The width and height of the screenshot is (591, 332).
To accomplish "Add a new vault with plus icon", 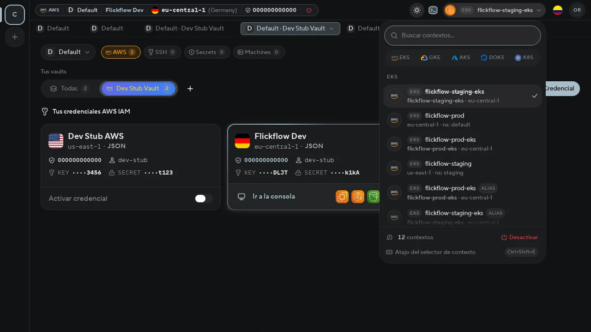I will click(x=190, y=89).
